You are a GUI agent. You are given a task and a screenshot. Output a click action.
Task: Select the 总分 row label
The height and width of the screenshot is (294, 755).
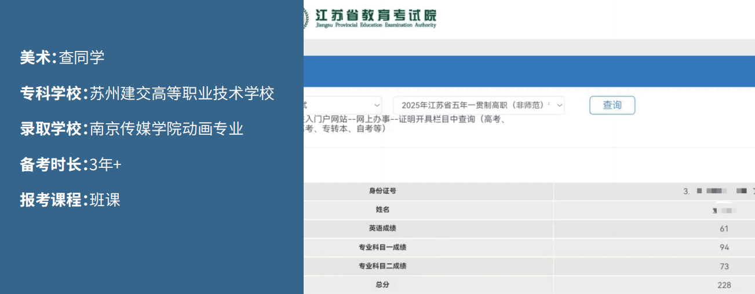382,285
